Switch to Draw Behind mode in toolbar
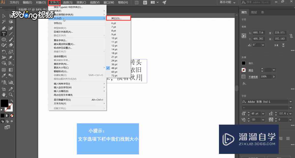This screenshot has height=158, width=295. pyautogui.click(x=7, y=121)
